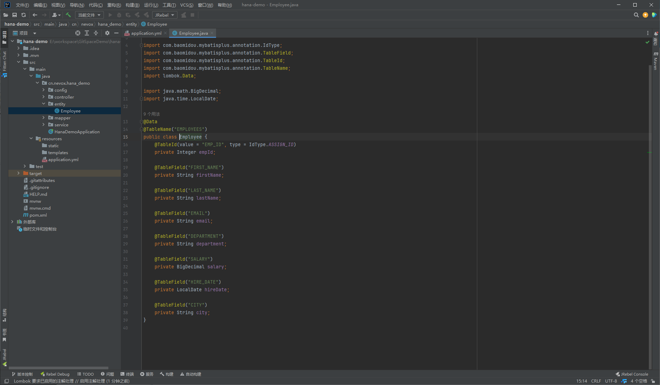
Task: Open the 终端 terminal tool window
Action: (127, 374)
